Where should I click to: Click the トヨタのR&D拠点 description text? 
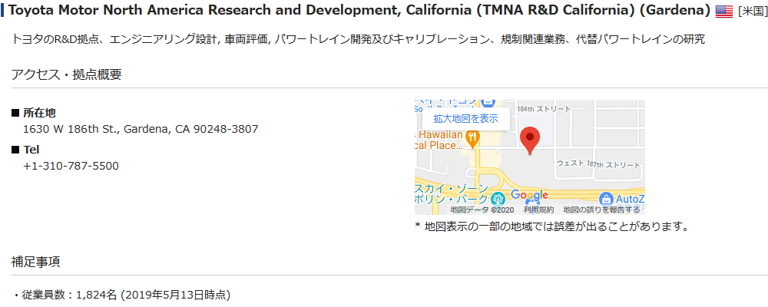358,40
